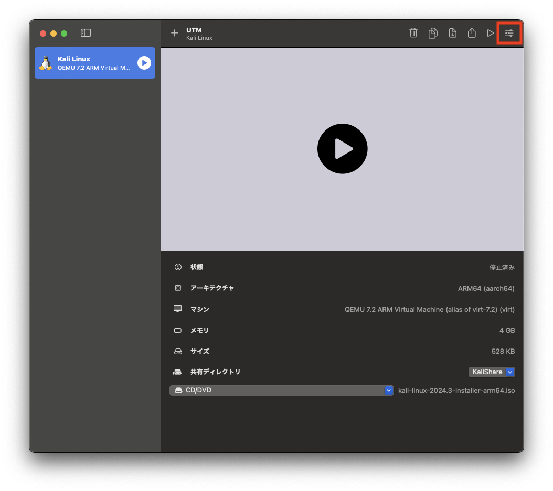Maximize the UTM window with the green button
This screenshot has height=491, width=553.
coord(64,34)
